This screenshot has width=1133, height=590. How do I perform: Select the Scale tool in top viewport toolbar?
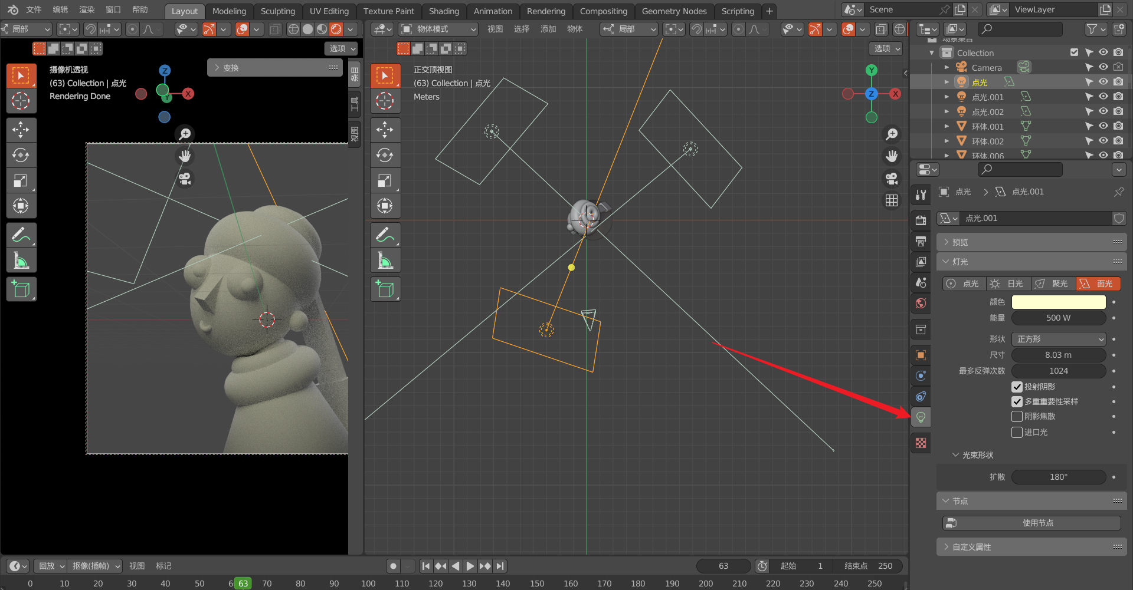pyautogui.click(x=385, y=180)
